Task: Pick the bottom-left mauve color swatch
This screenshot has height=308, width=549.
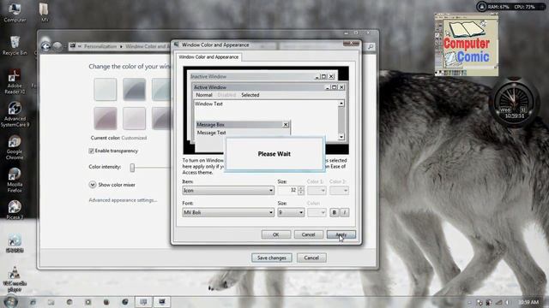Action: point(105,118)
